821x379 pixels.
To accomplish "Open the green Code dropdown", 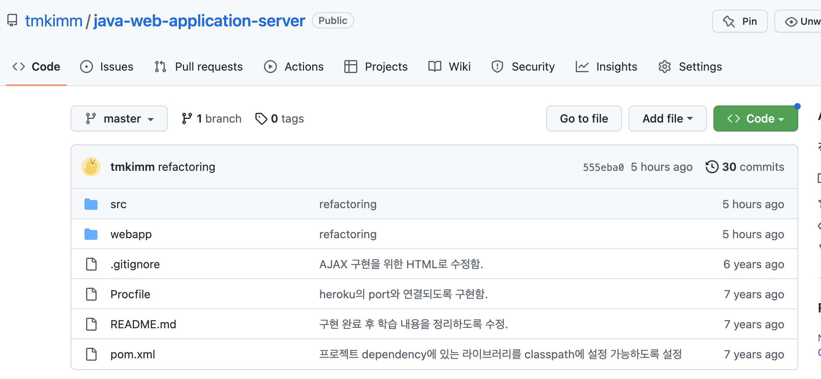I will pyautogui.click(x=756, y=118).
